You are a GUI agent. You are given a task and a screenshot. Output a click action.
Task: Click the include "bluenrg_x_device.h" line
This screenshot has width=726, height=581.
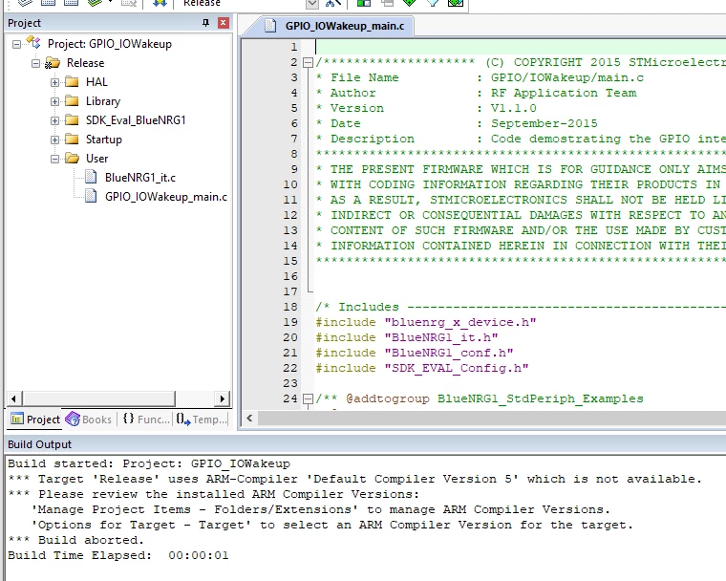point(426,322)
